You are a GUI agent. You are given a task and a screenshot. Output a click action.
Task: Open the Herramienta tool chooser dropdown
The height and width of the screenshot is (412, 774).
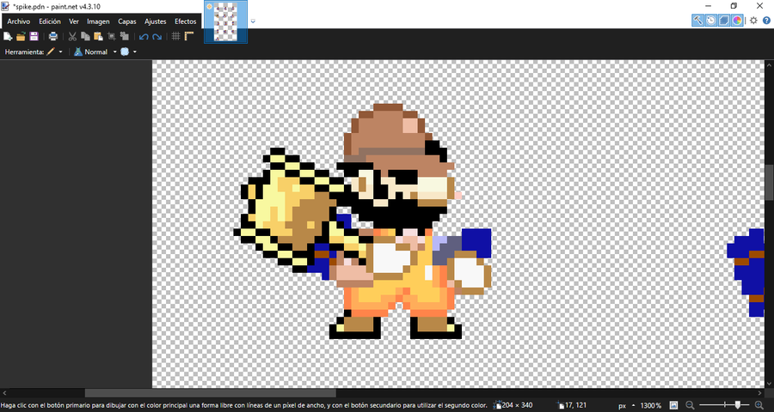pos(61,51)
